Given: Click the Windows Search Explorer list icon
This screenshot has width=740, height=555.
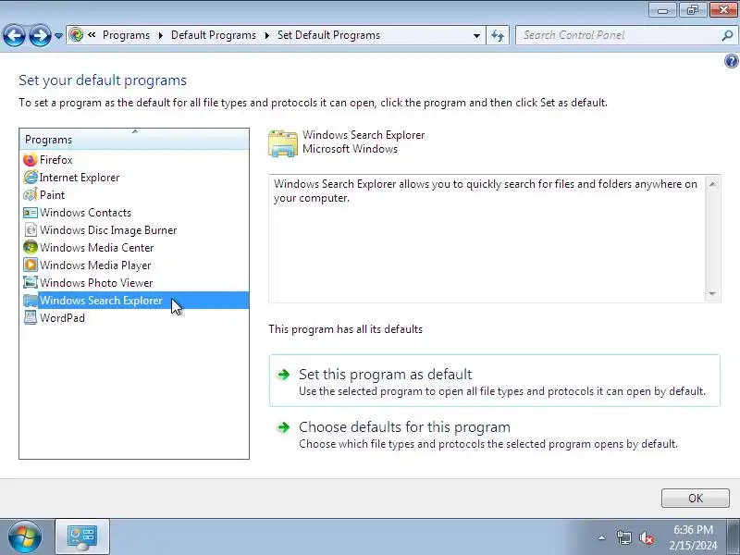Looking at the screenshot, I should [31, 300].
